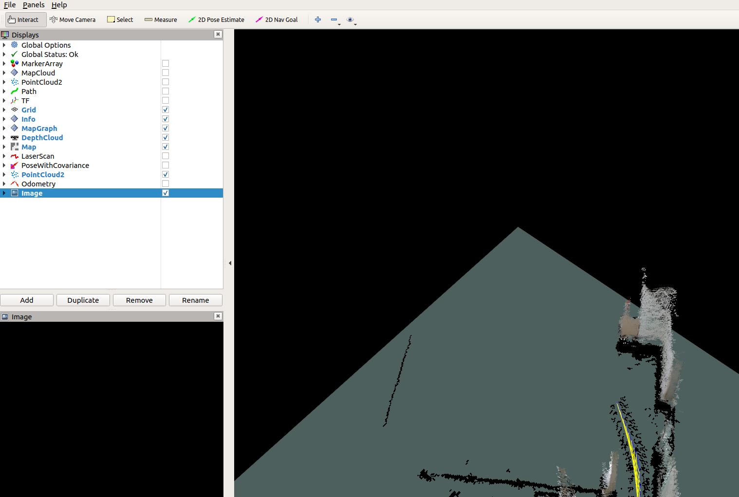
Task: Collapse the Displays panel with the side arrow
Action: (230, 263)
